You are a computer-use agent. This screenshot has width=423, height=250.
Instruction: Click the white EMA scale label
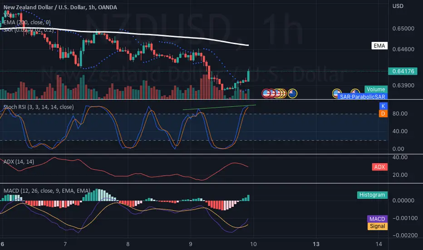click(x=379, y=45)
